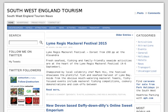Click '140 people follow swtourism' text

[22, 86]
